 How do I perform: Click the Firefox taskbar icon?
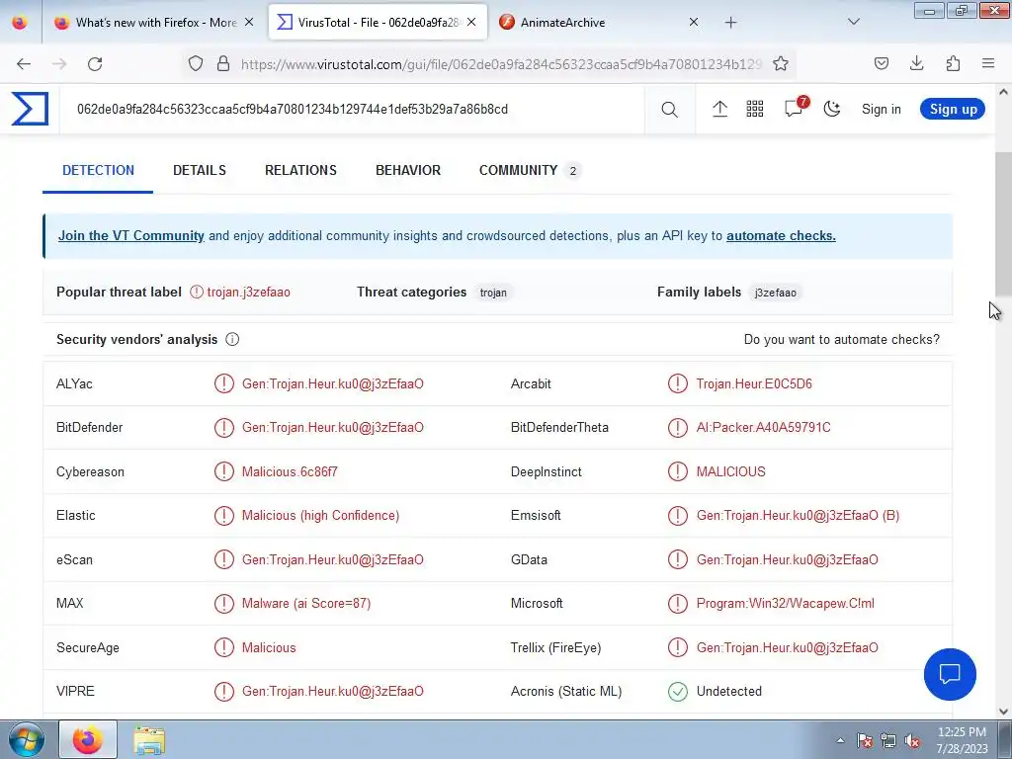(x=88, y=739)
